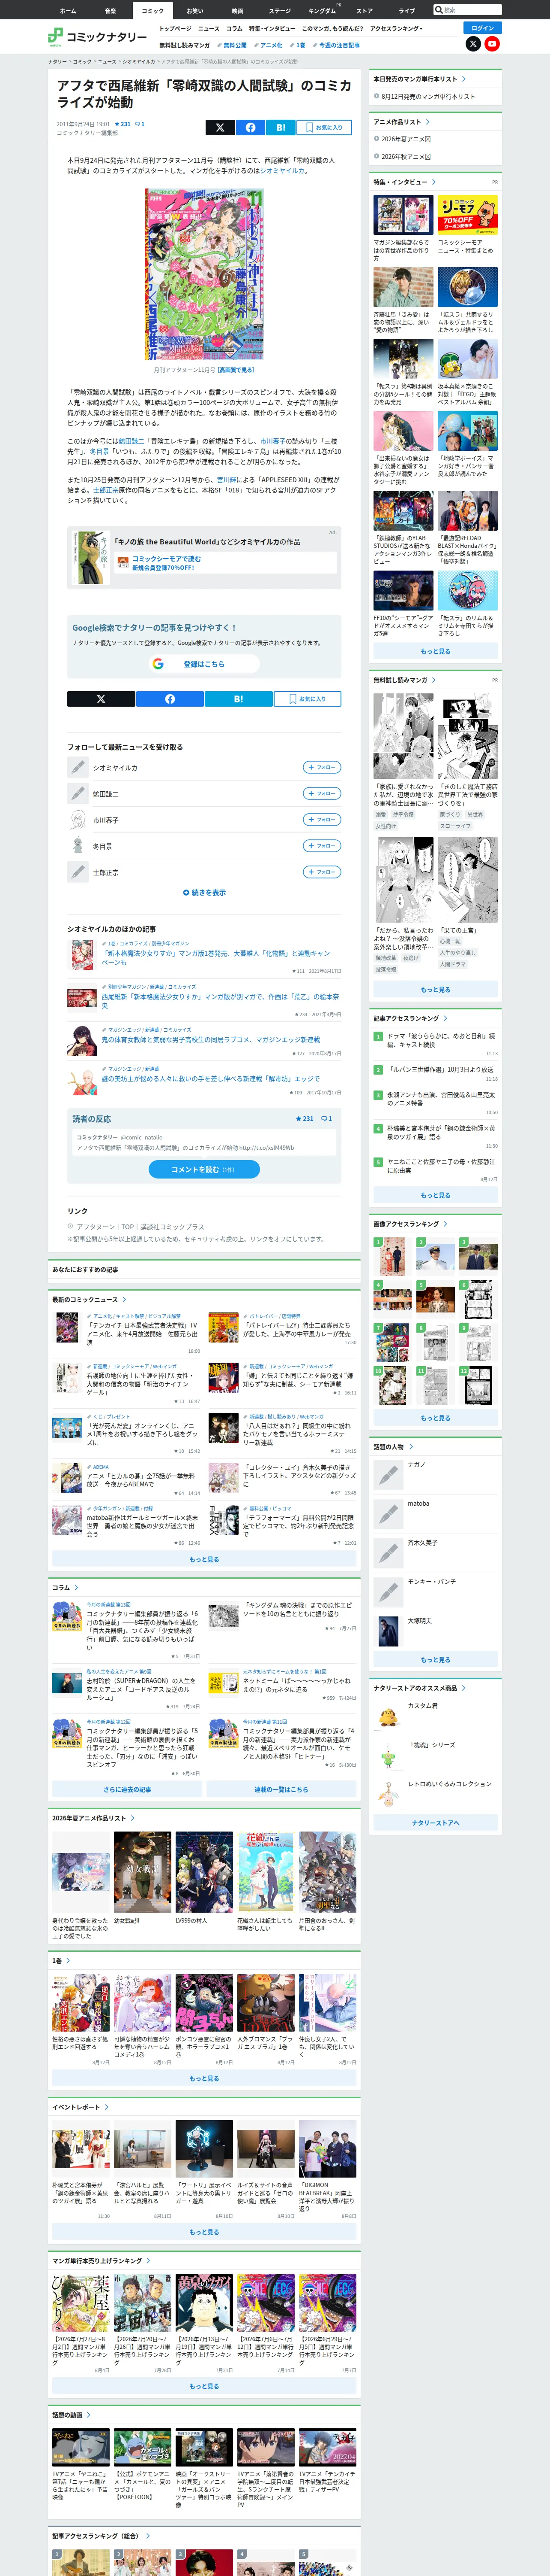550x2576 pixels.
Task: Click the Comic Natalie logo
Action: [x=98, y=37]
